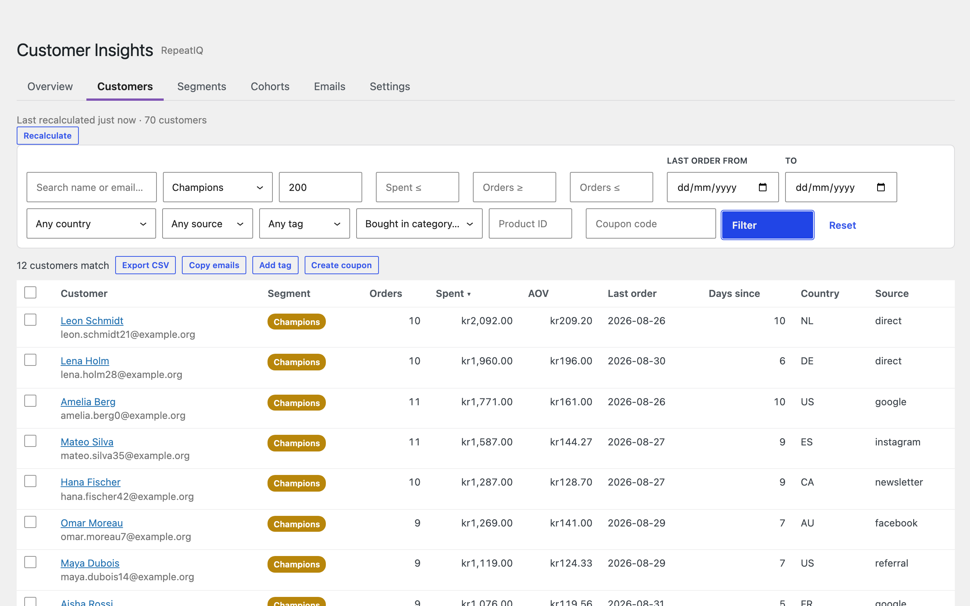The height and width of the screenshot is (606, 970).
Task: Sort by the Last order column header
Action: 632,294
